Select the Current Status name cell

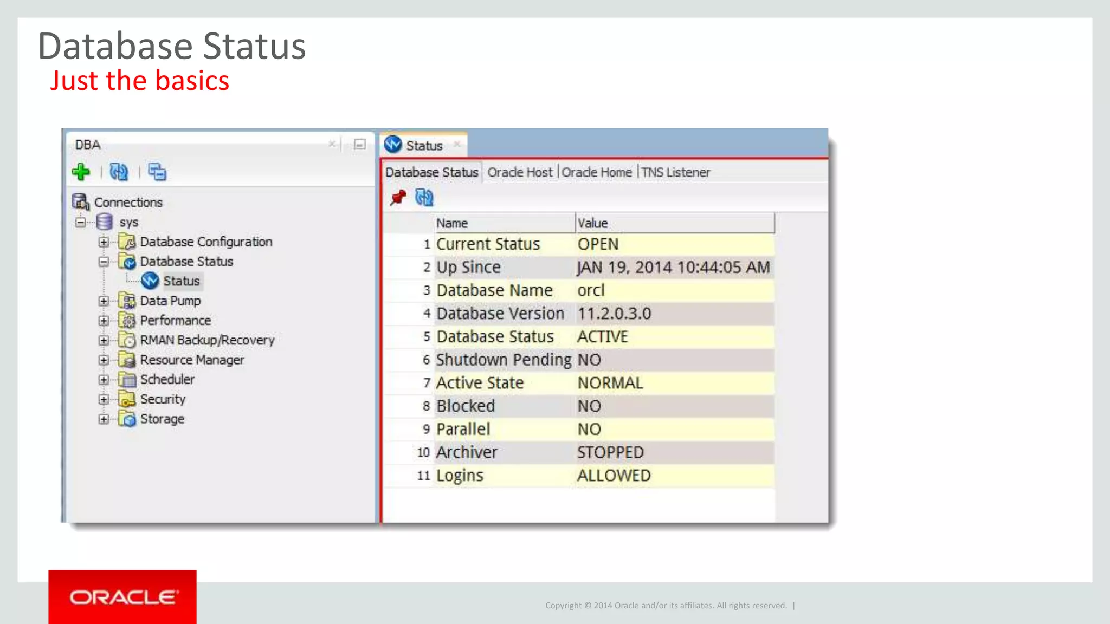[504, 244]
